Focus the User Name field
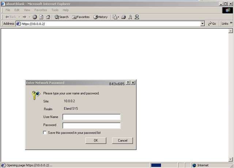Viewport: 234px width, 168px height. pos(91,117)
